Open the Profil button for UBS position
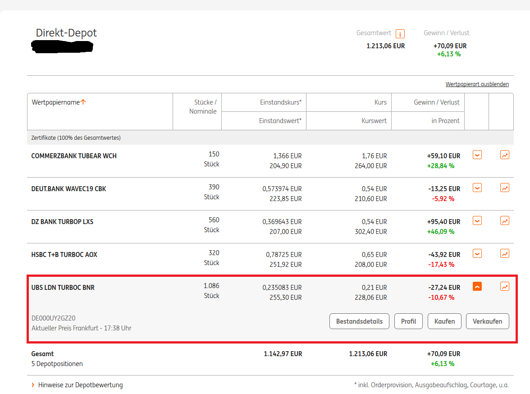The image size is (530, 394). pyautogui.click(x=408, y=321)
